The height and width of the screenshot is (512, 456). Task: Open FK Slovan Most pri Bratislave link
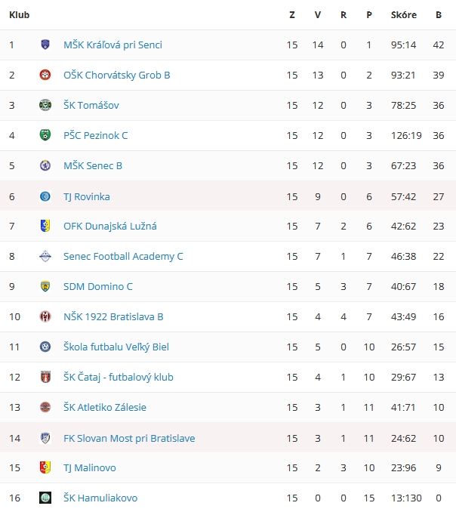(129, 438)
